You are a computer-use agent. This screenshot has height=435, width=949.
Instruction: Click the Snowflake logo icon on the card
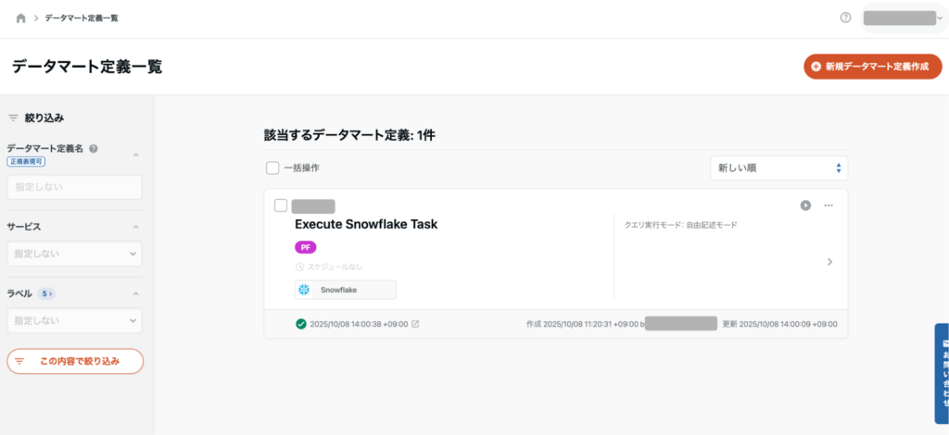coord(304,290)
